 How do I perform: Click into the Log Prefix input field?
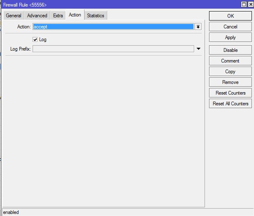pos(113,49)
